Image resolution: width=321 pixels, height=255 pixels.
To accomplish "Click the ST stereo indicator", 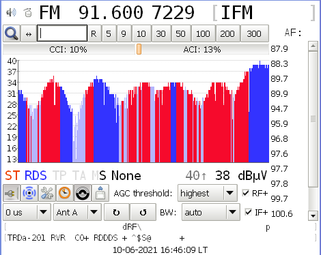I will (12, 176).
